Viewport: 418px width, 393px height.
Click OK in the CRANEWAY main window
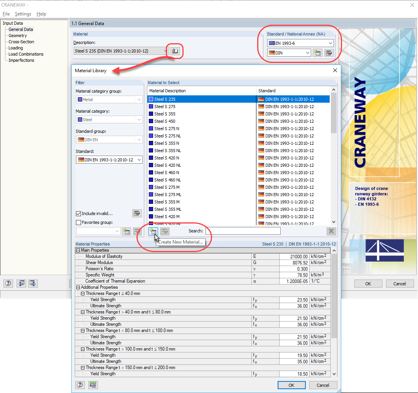pyautogui.click(x=368, y=284)
